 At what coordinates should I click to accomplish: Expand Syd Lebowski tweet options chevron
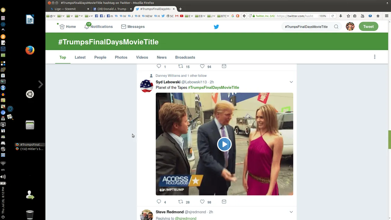click(x=291, y=82)
